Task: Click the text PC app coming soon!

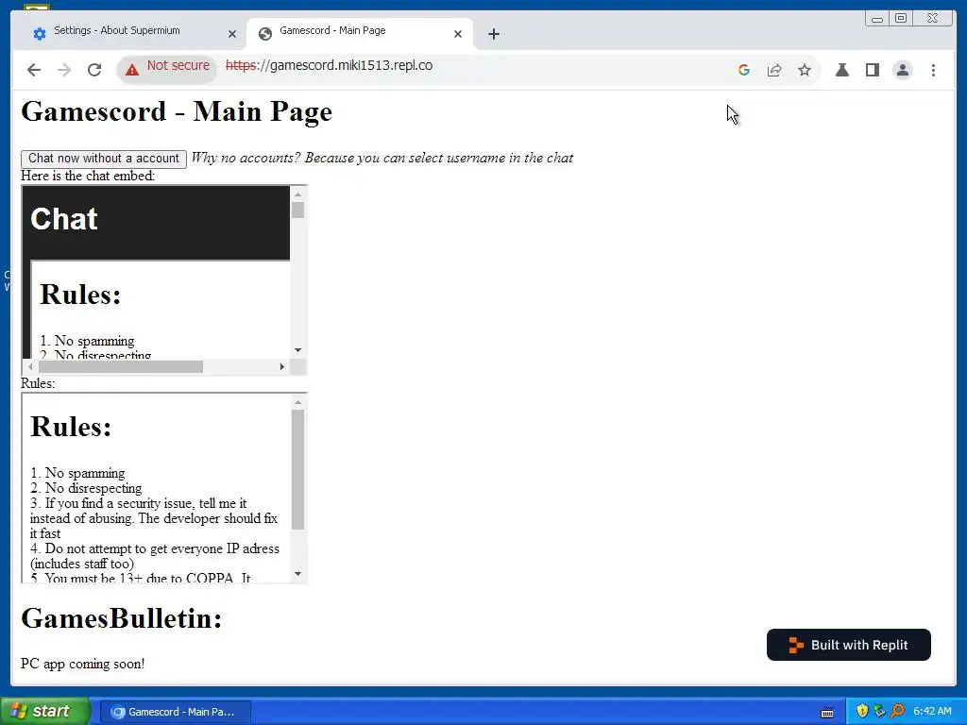Action: coord(83,664)
